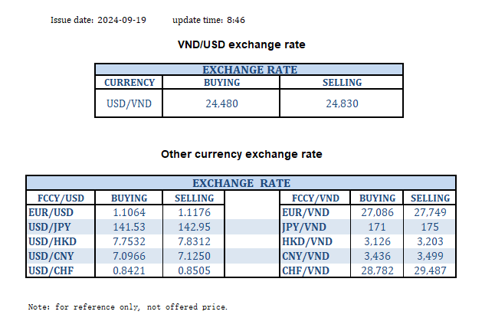
Task: Click the EUR/VND selling value 27,749
Action: pyautogui.click(x=430, y=211)
